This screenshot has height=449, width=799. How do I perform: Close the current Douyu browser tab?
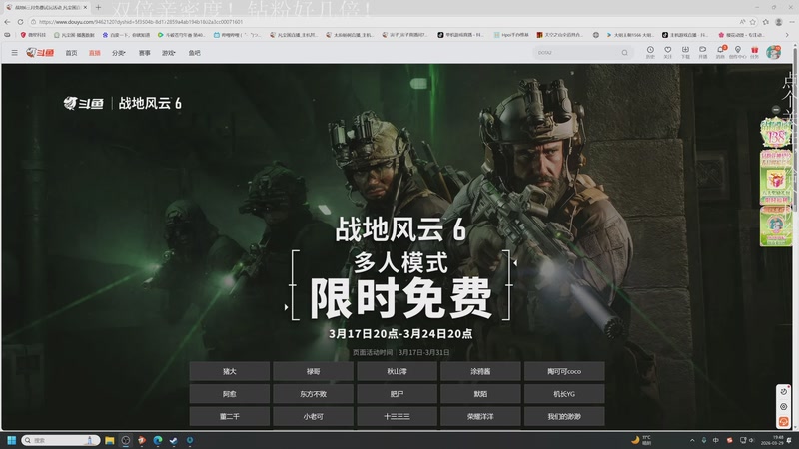point(85,8)
